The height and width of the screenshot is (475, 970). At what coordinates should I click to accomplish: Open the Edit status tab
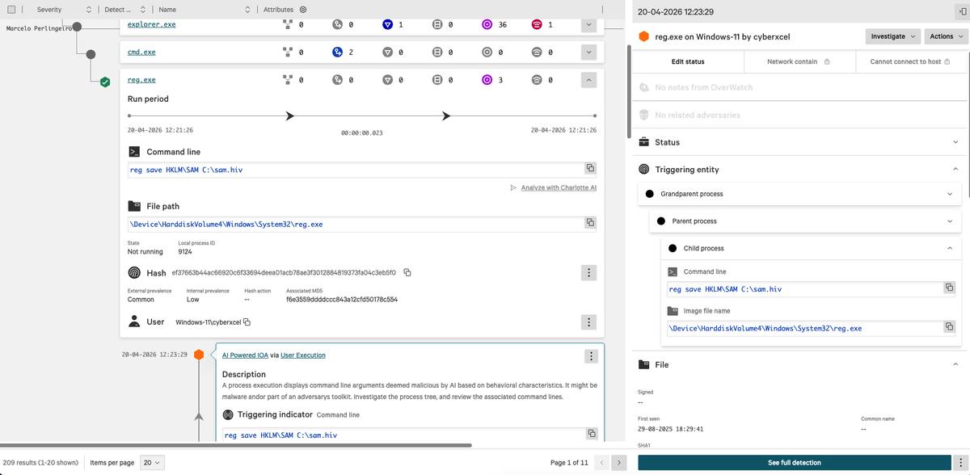(x=688, y=61)
